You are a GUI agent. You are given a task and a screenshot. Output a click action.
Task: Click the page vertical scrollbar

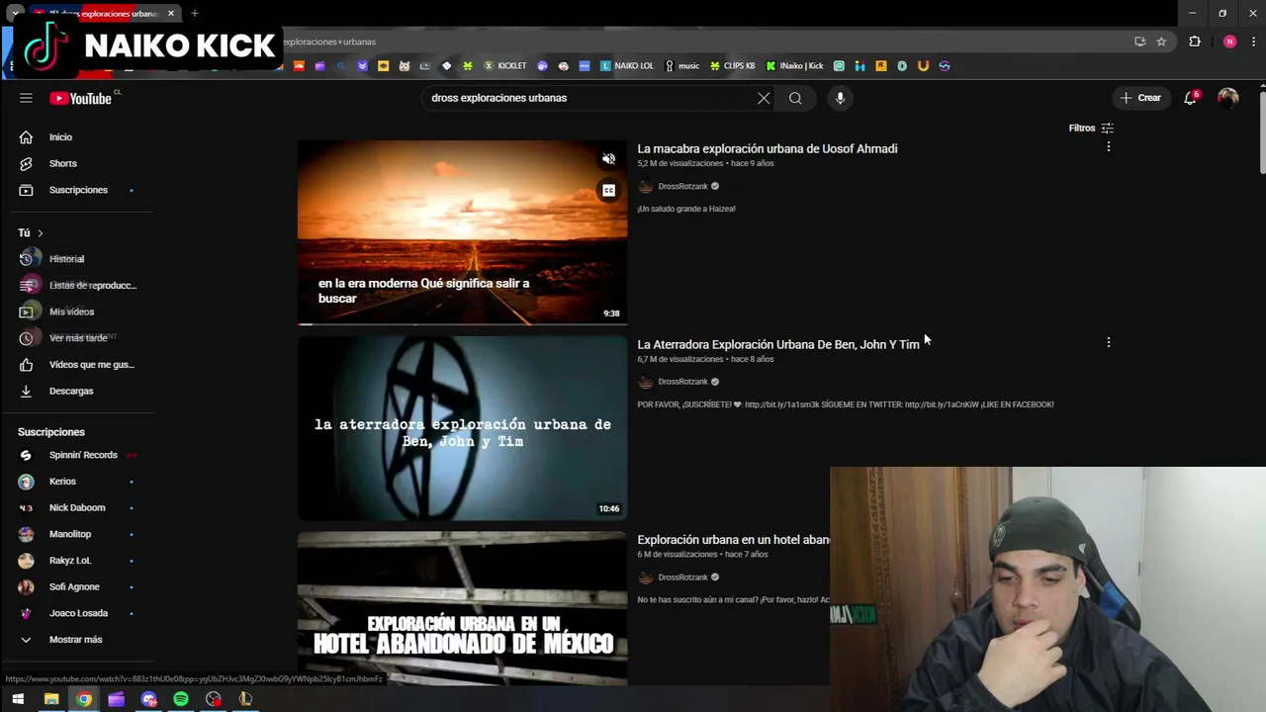click(1262, 133)
